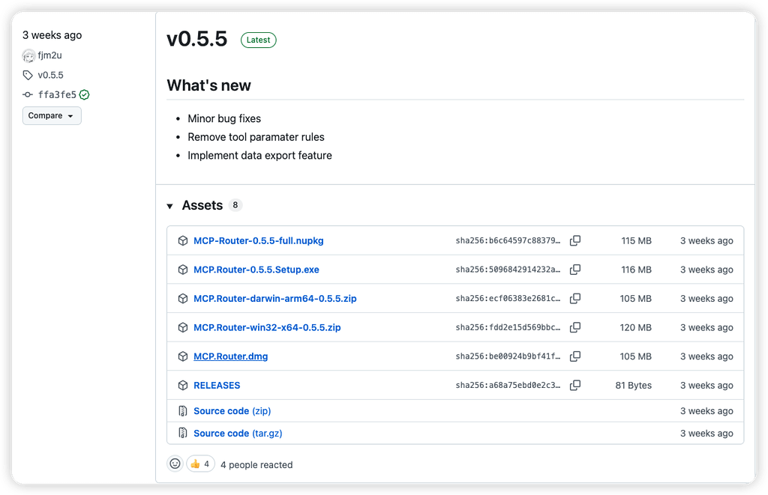Download MCP.Router-darwin-arm64-0.5.5.zip
The height and width of the screenshot is (495, 768).
tap(274, 298)
